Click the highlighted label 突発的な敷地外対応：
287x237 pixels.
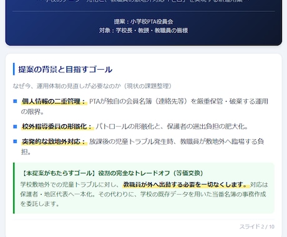click(x=54, y=142)
